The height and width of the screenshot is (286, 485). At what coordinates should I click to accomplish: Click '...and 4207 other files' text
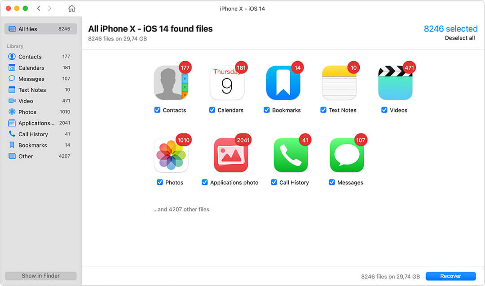click(181, 209)
